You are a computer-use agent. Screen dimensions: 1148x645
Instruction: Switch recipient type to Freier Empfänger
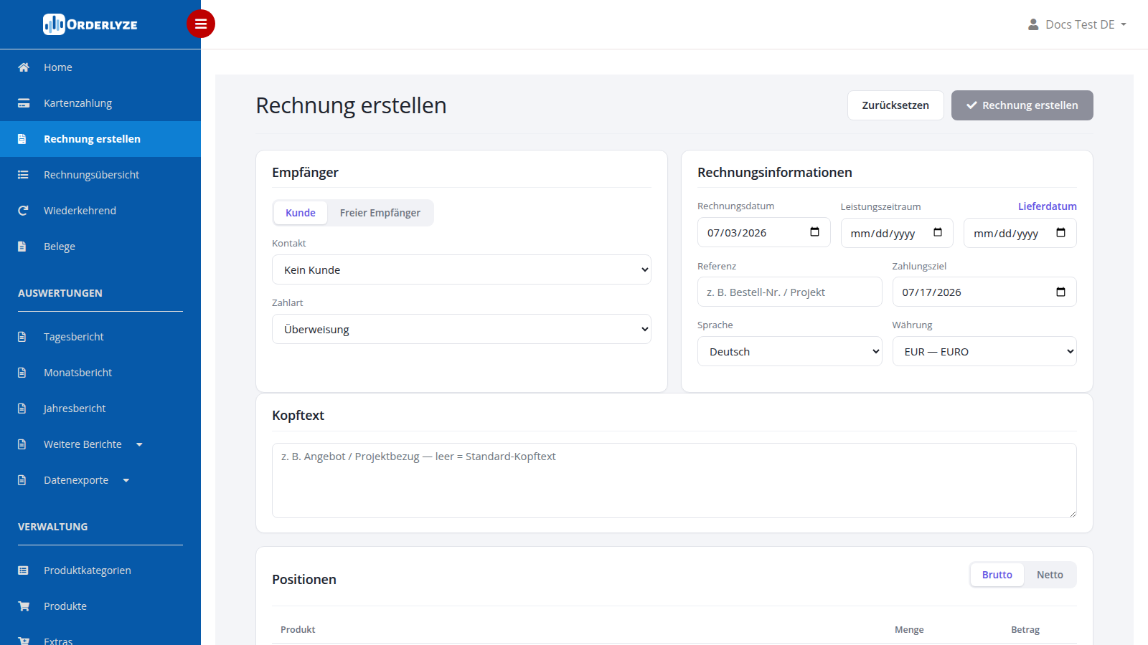point(380,213)
